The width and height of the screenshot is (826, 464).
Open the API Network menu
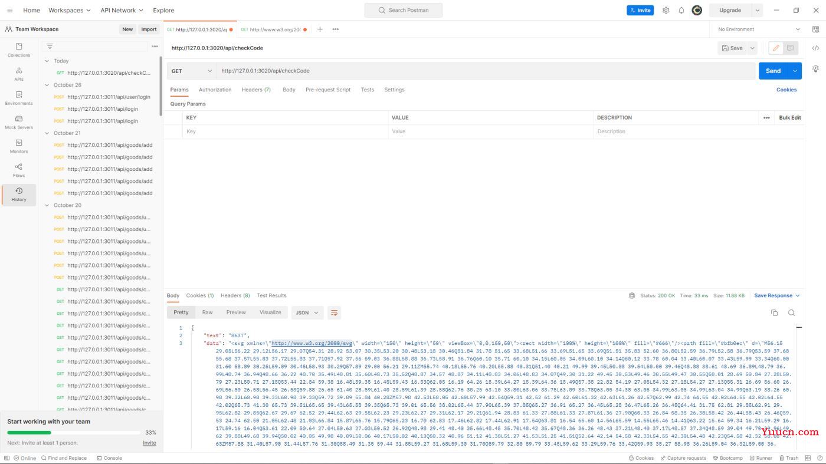[122, 10]
